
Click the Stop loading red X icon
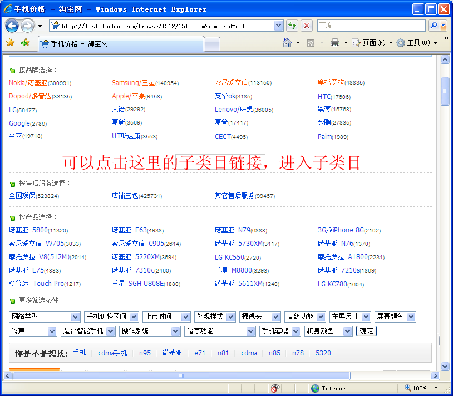coord(307,26)
